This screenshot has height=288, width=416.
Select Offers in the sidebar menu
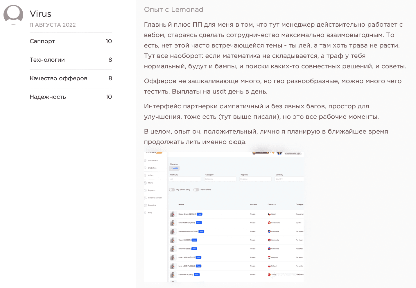(x=150, y=176)
